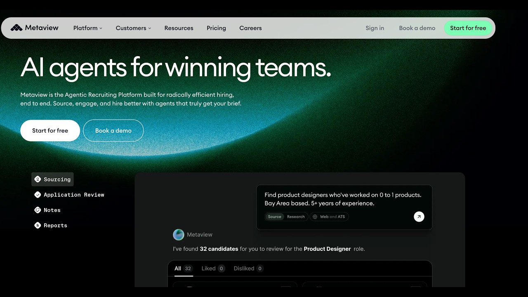Switch to the Liked candidates tab
528x297 pixels.
pos(213,269)
